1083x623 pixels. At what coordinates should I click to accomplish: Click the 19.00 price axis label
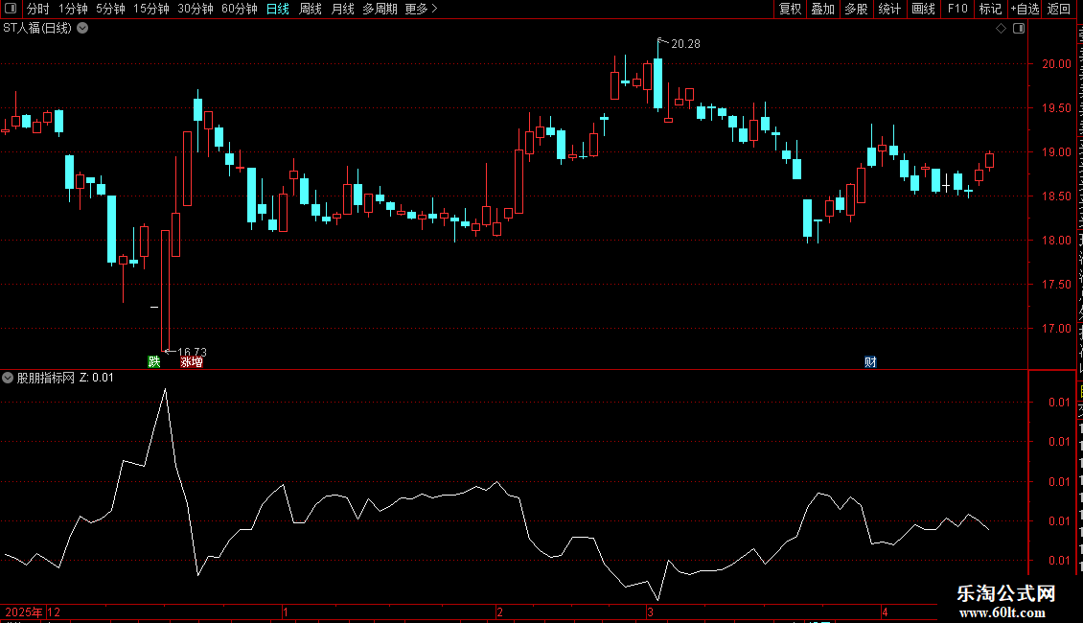click(1056, 152)
